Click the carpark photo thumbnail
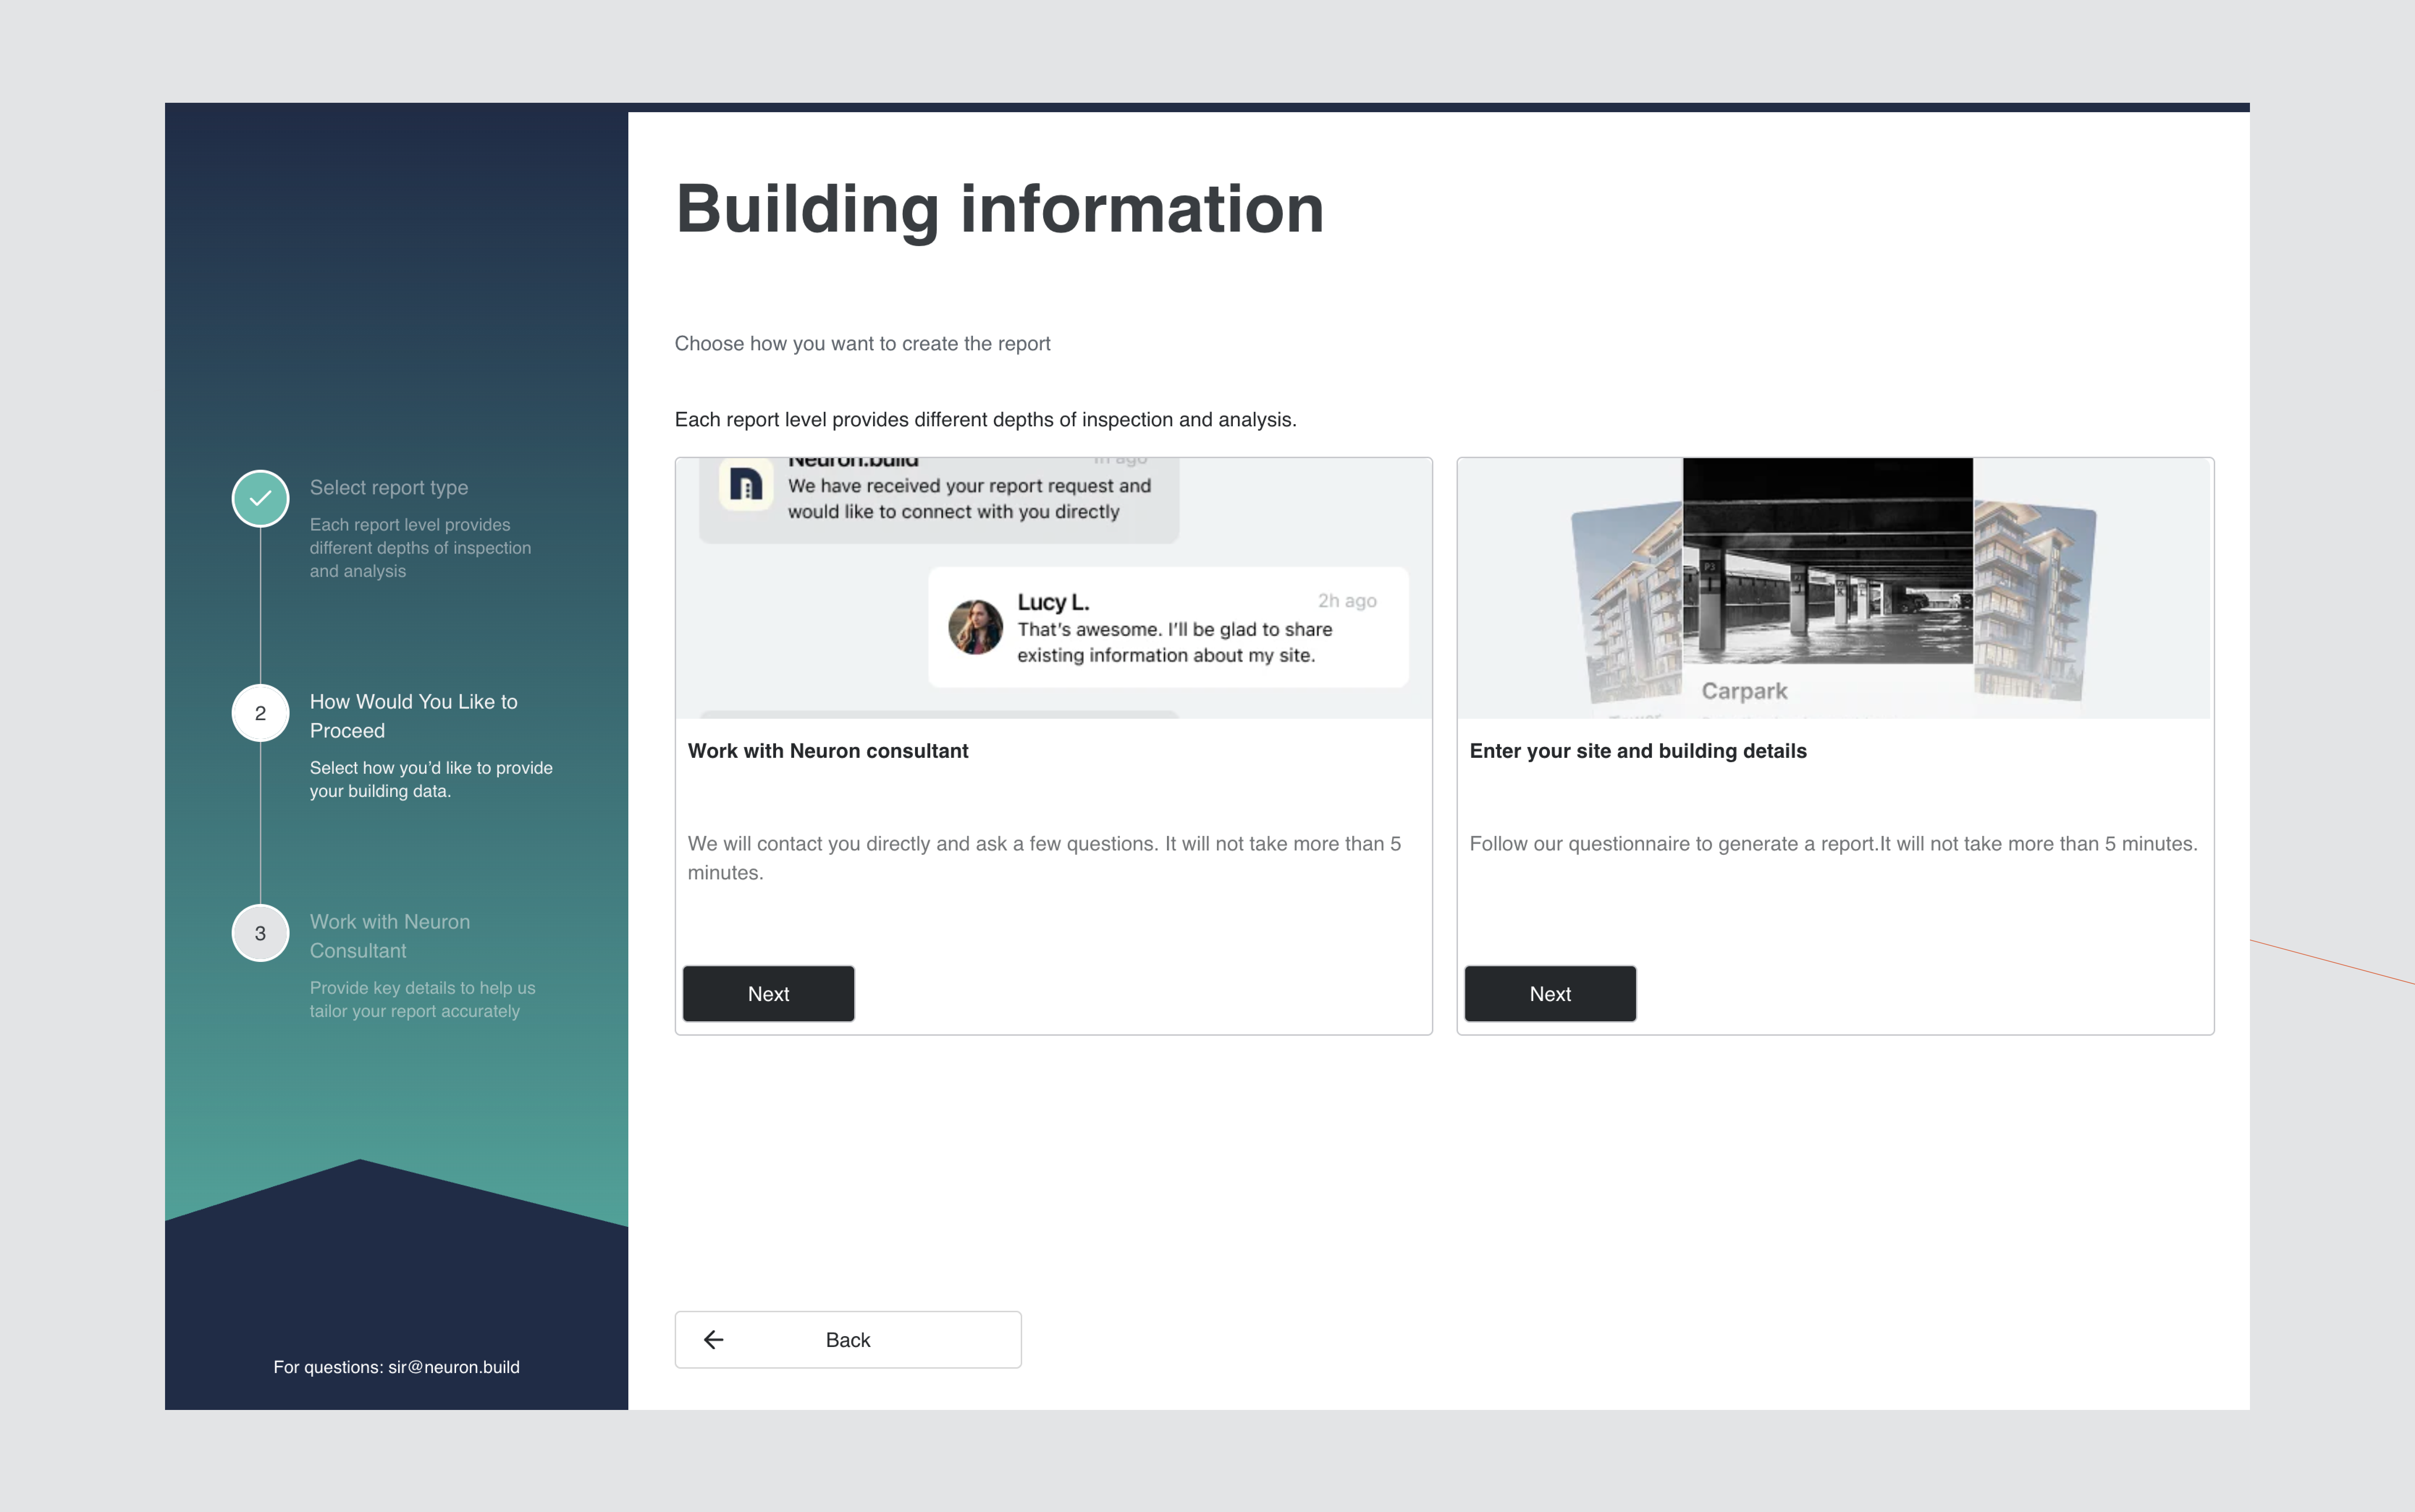The width and height of the screenshot is (2415, 1512). 1827,561
